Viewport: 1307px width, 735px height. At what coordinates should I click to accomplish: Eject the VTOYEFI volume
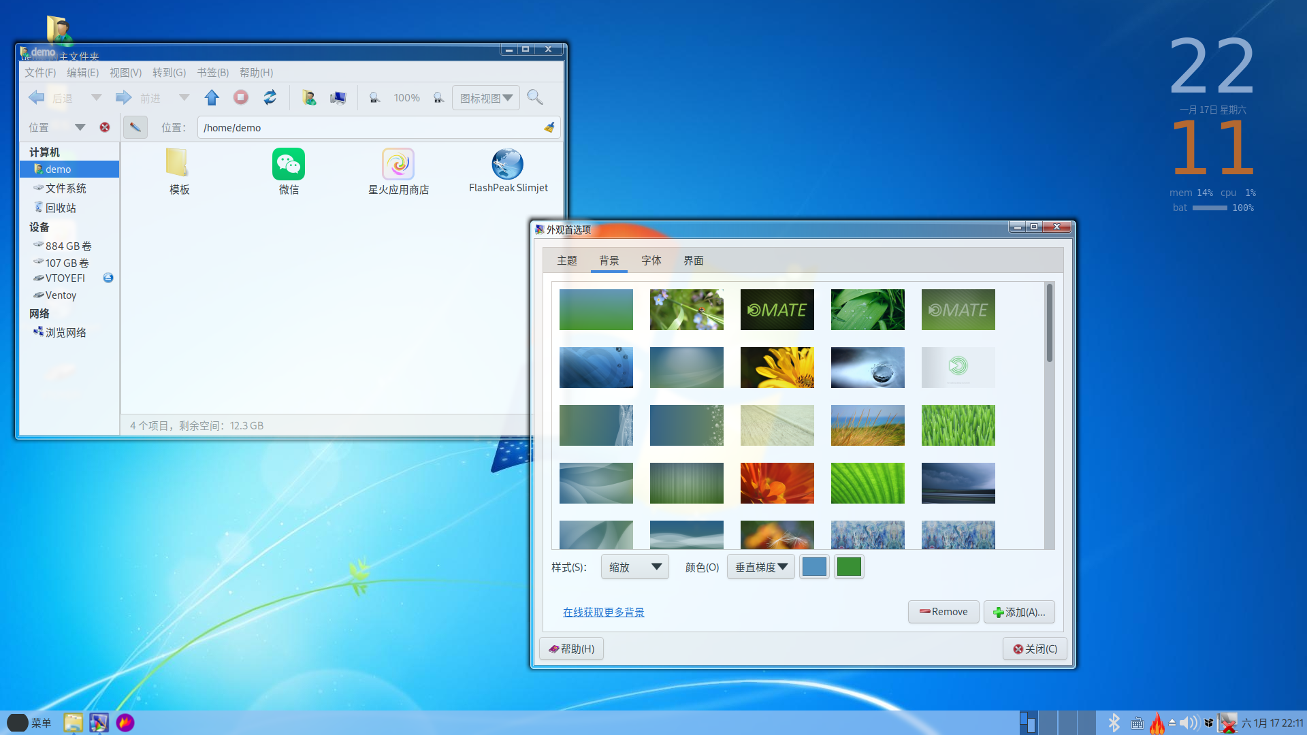click(x=108, y=278)
